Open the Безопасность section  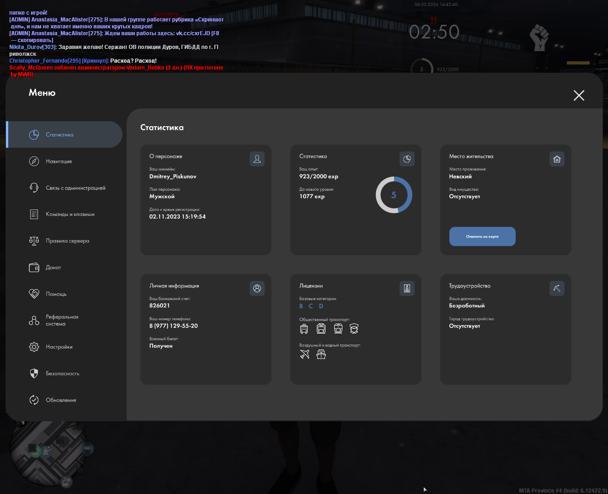point(62,374)
